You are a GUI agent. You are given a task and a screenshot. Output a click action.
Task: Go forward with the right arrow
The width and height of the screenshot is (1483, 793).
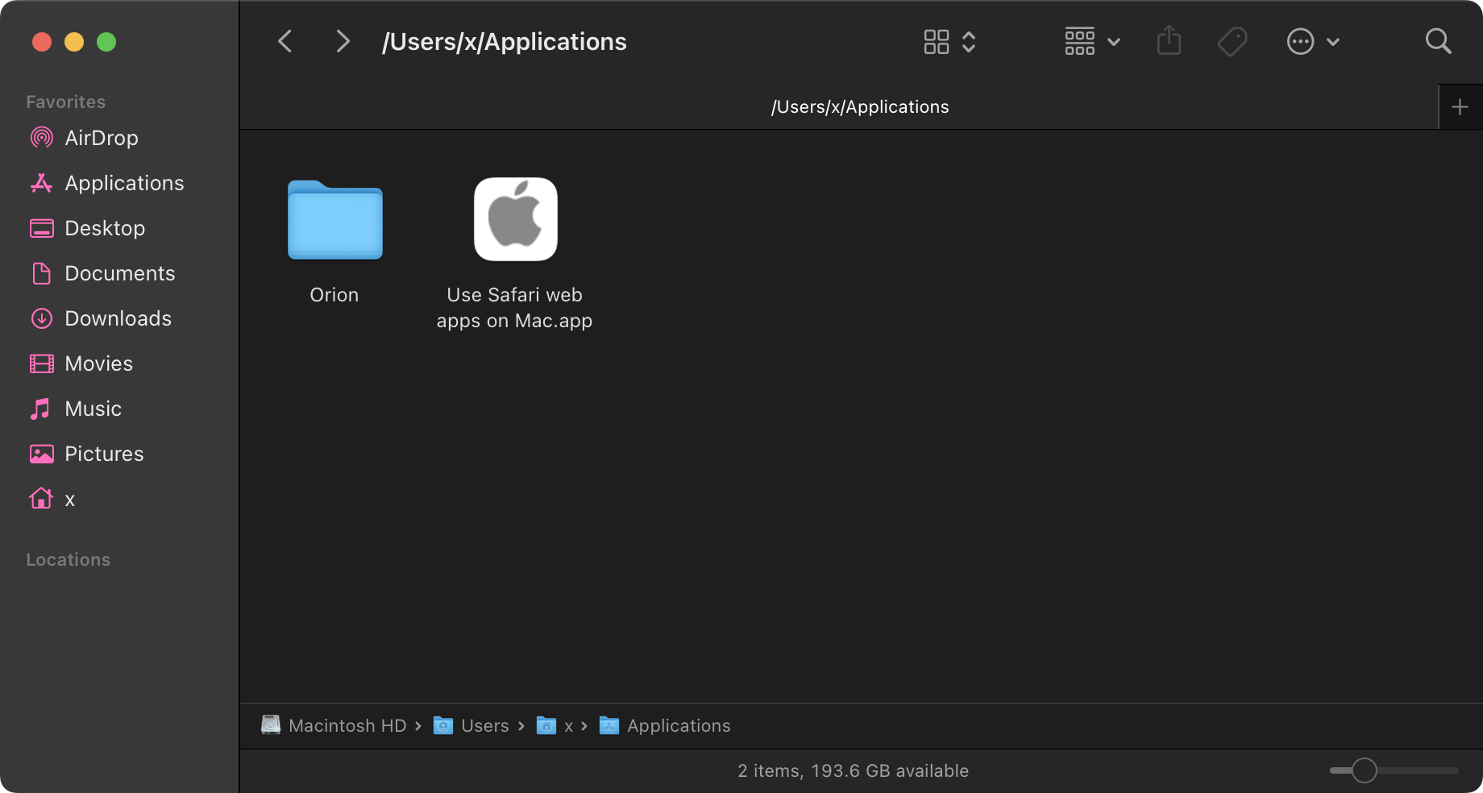click(x=343, y=41)
